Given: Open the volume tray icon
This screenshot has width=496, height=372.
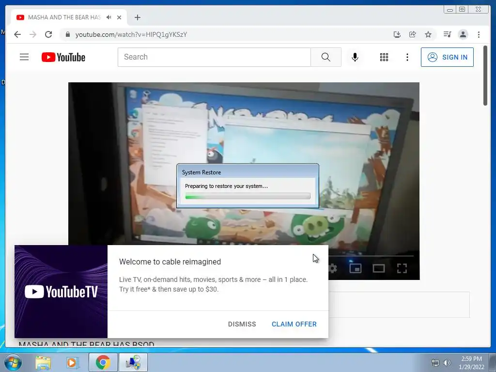Looking at the screenshot, I should (x=447, y=363).
